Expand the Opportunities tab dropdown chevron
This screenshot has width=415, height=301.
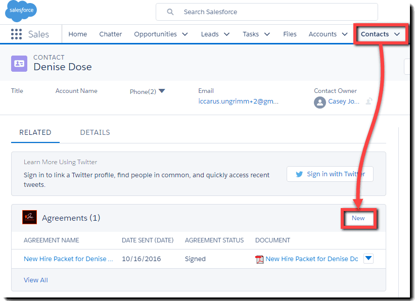pos(185,34)
